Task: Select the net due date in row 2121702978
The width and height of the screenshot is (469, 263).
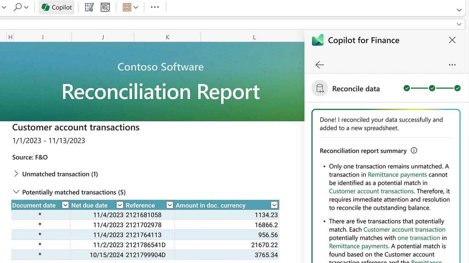Action: click(x=97, y=225)
